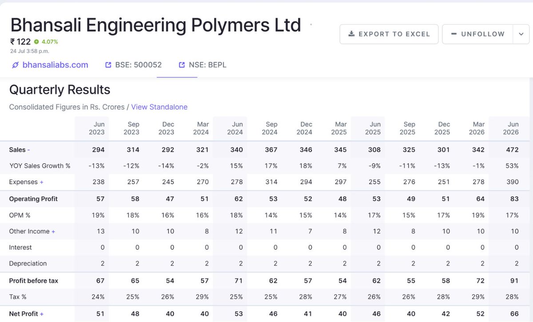Viewport: 533px width, 322px height.
Task: Collapse the Sales row breakdown
Action: click(28, 150)
